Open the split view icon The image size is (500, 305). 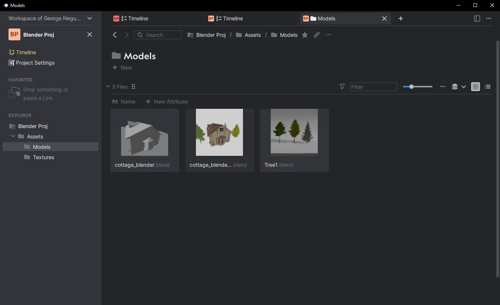[477, 18]
